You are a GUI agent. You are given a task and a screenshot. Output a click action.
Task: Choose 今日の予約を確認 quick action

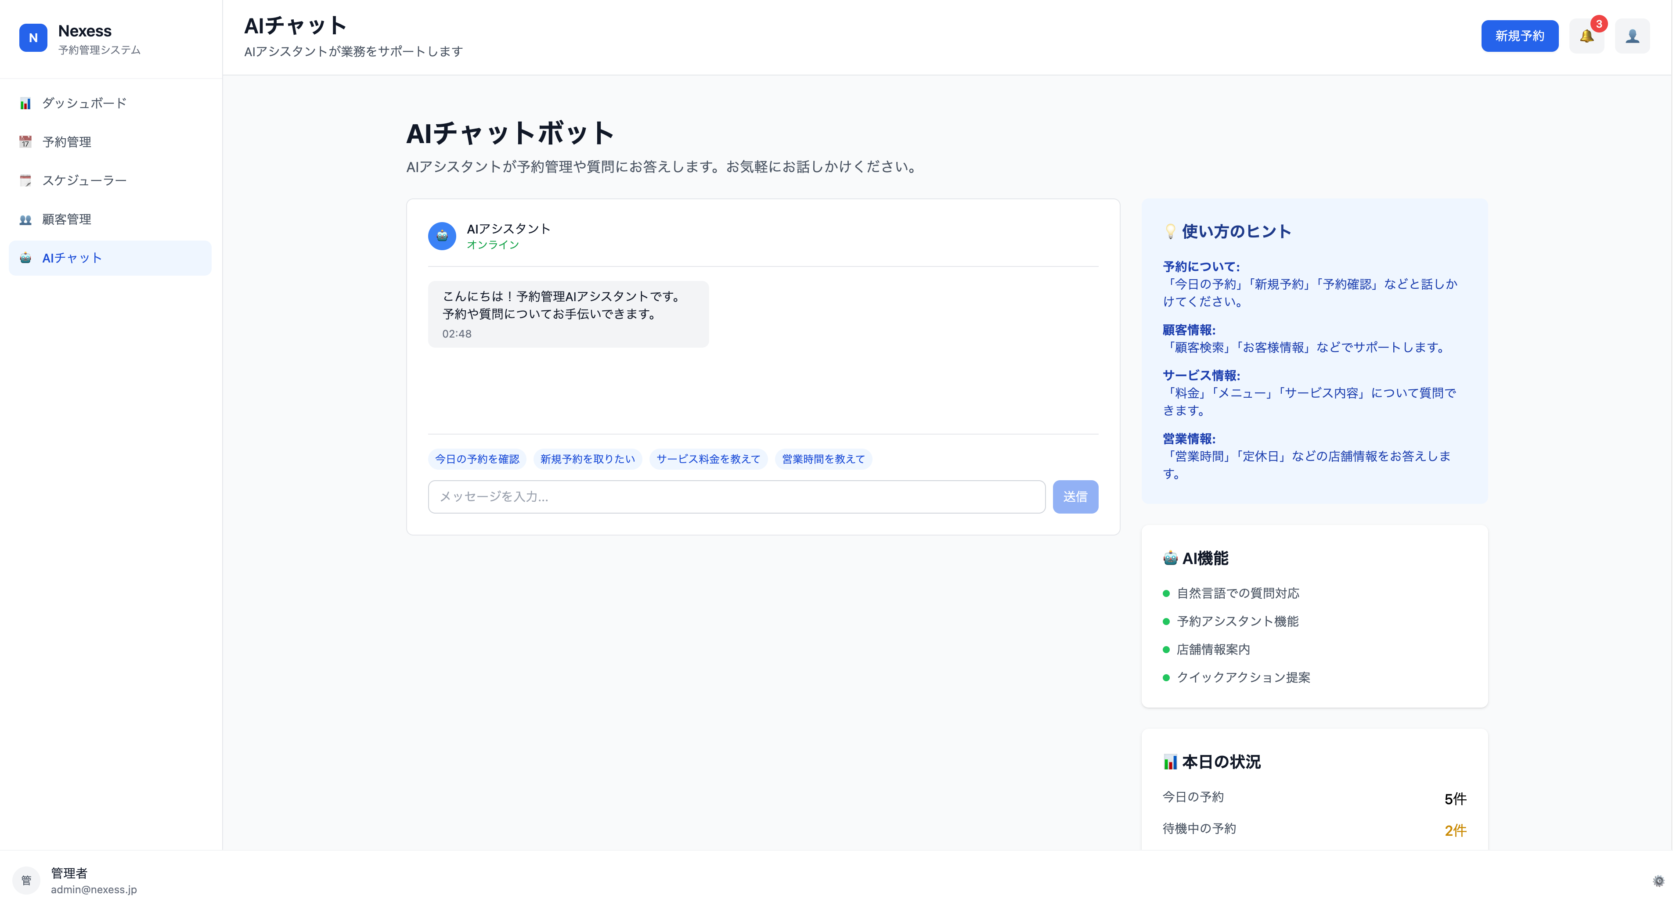pyautogui.click(x=477, y=459)
